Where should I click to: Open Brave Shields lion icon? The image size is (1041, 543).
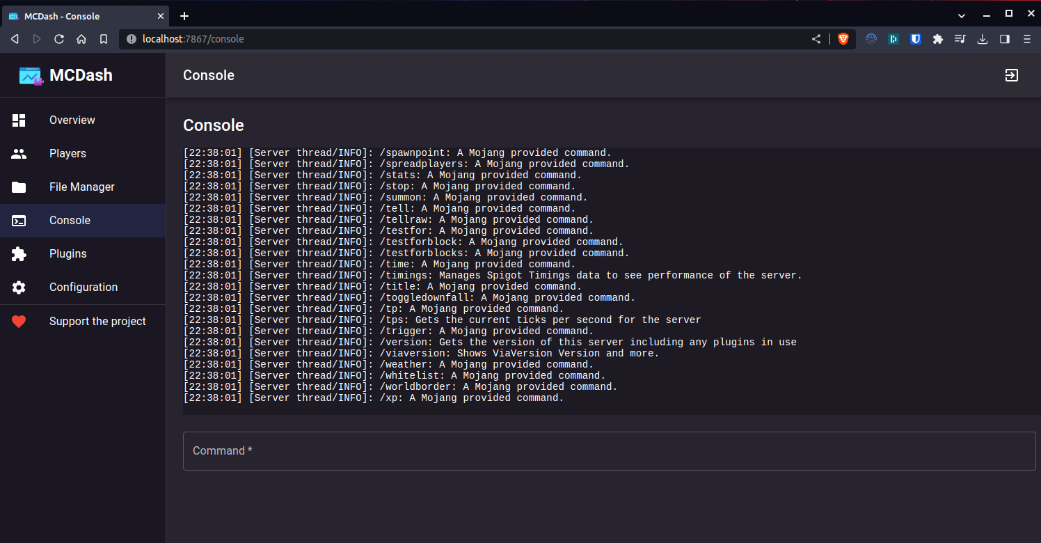(843, 40)
